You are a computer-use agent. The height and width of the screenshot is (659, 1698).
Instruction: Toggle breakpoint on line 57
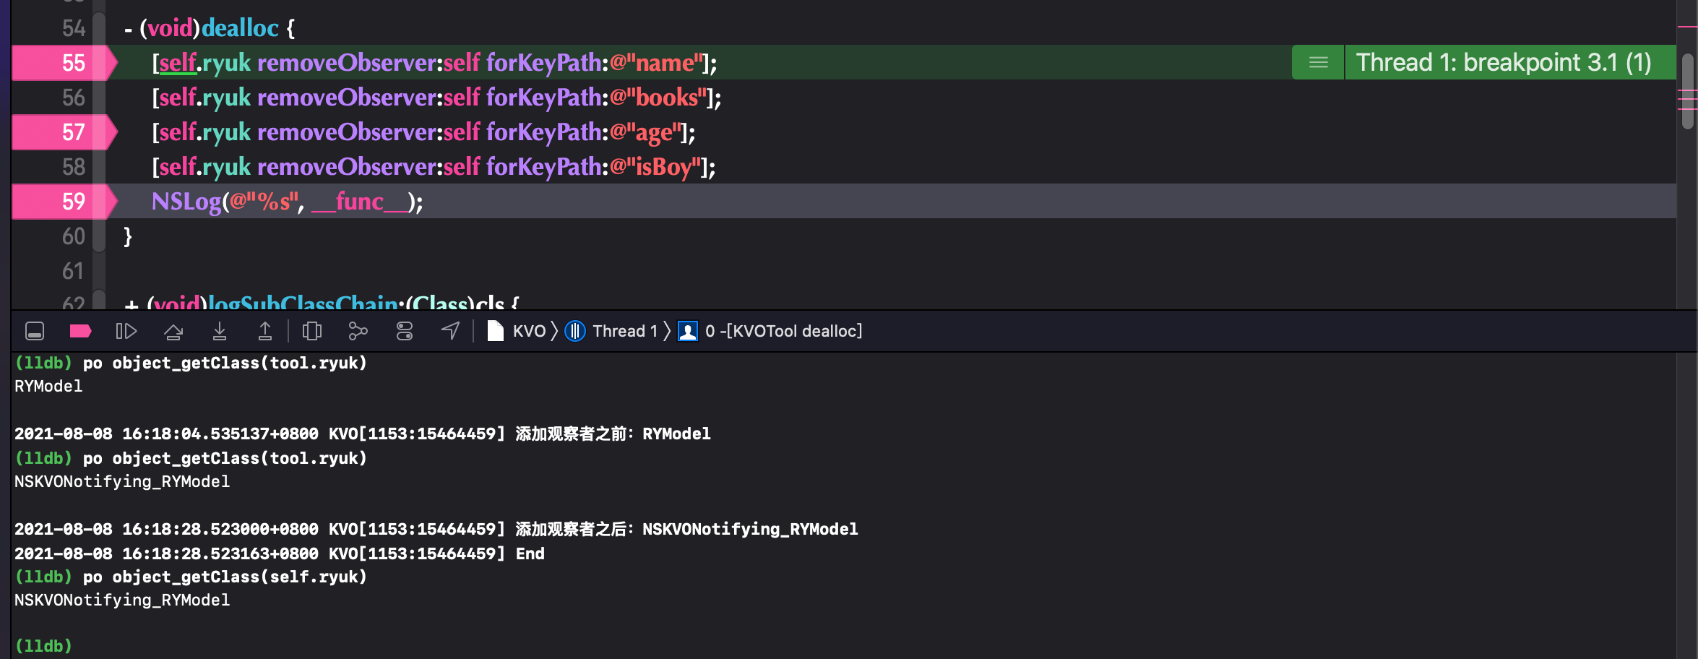pyautogui.click(x=64, y=132)
